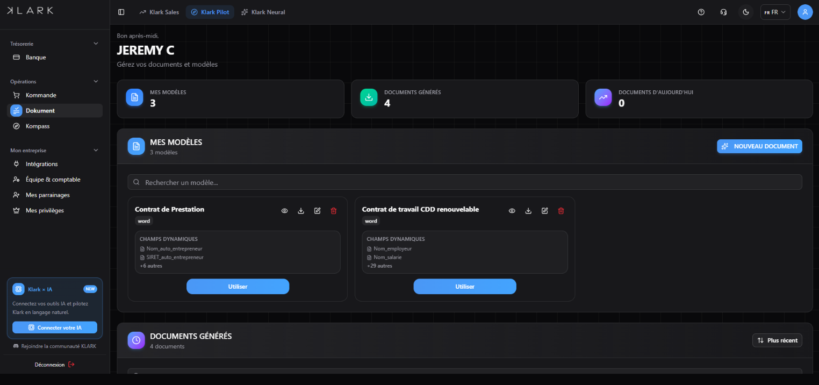Click the Documents Générés clock icon
Image resolution: width=819 pixels, height=385 pixels.
(136, 340)
